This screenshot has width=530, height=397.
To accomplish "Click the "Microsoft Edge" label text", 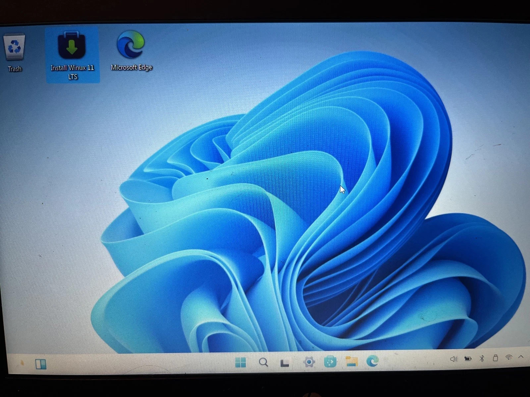I will 132,67.
